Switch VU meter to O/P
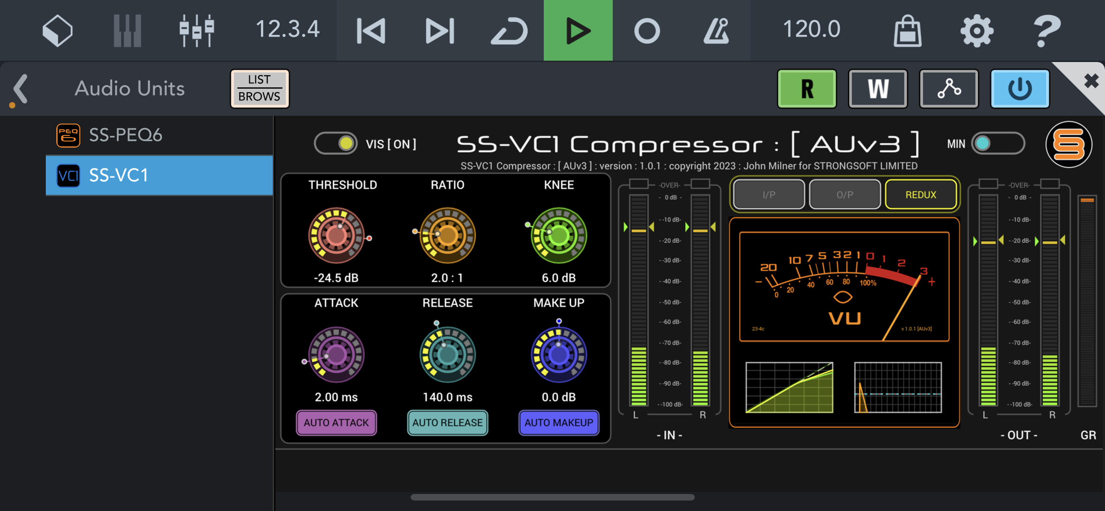Viewport: 1105px width, 511px height. [x=844, y=195]
